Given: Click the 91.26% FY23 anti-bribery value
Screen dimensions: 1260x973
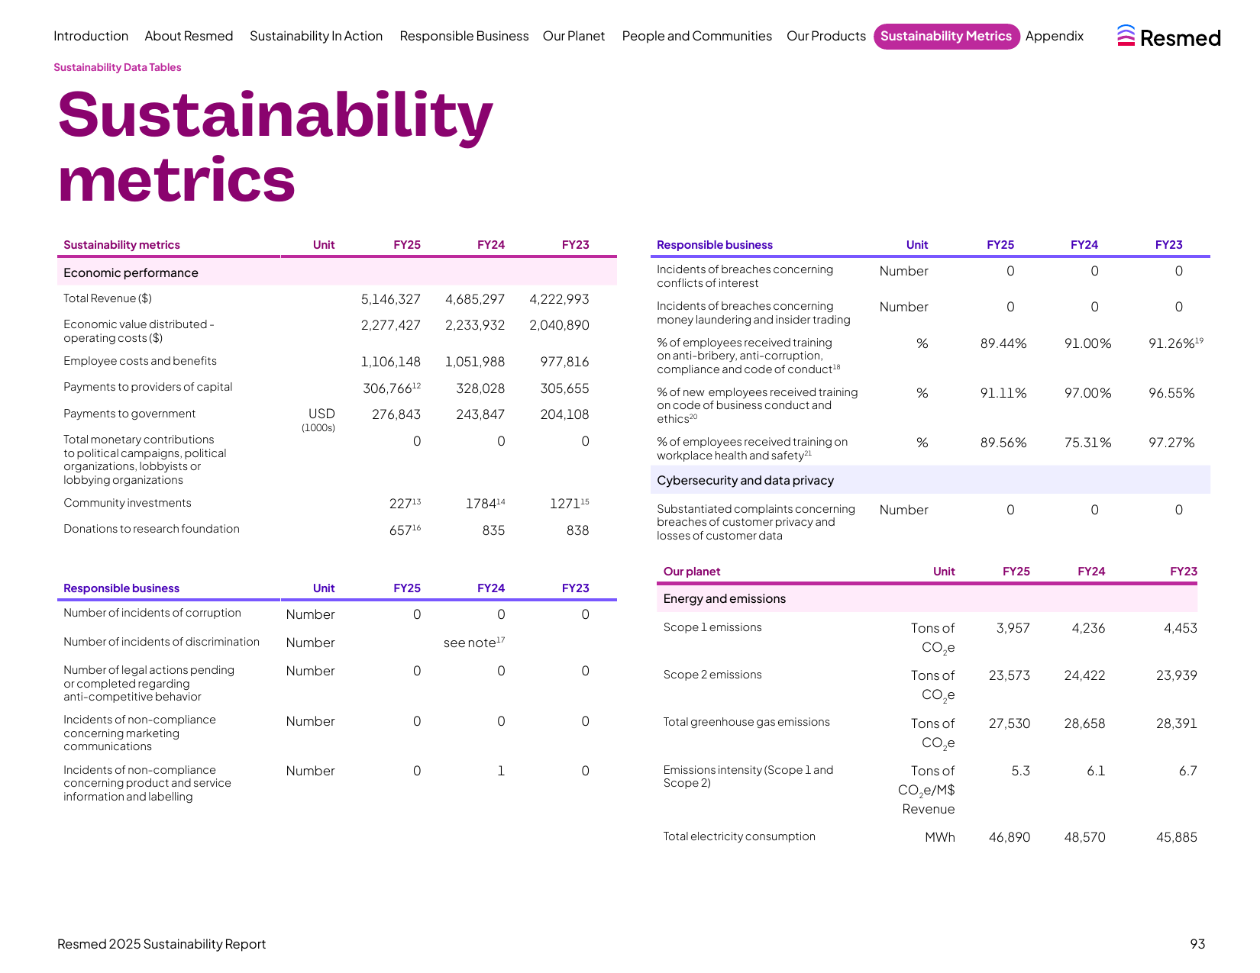Looking at the screenshot, I should 1176,343.
